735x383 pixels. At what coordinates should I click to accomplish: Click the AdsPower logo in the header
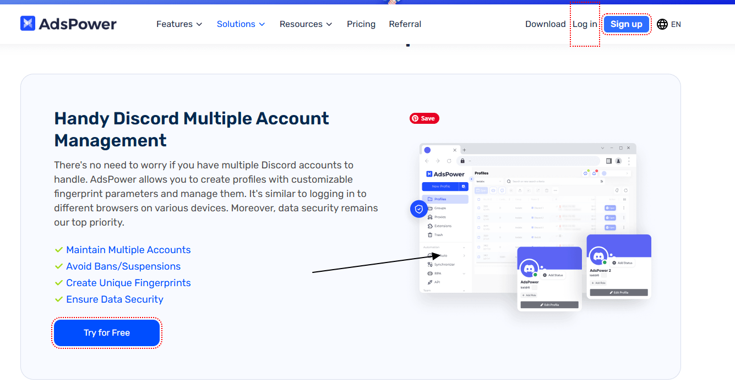coord(68,24)
